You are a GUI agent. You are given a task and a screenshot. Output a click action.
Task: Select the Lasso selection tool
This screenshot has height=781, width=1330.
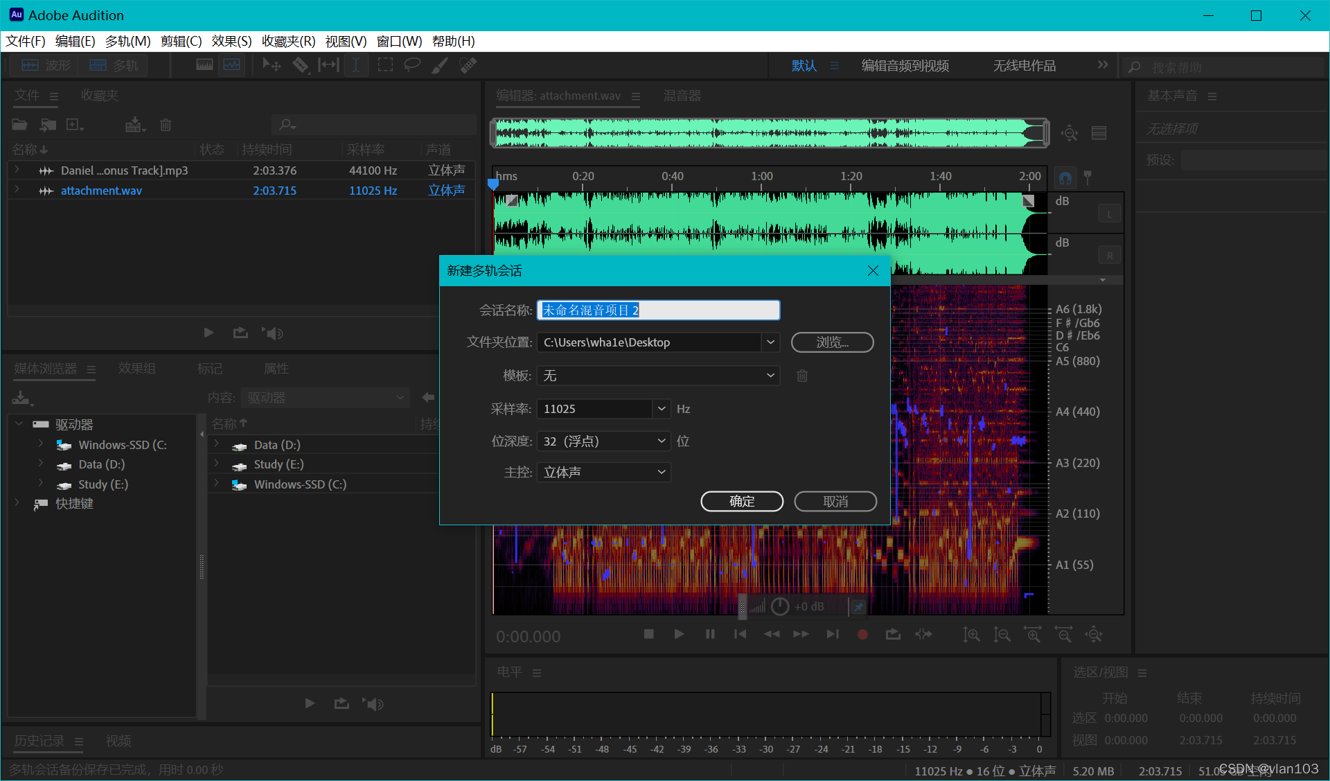(x=412, y=65)
